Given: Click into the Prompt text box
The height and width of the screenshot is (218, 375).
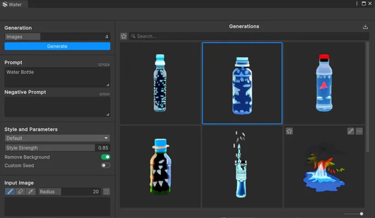Looking at the screenshot, I should 57,77.
